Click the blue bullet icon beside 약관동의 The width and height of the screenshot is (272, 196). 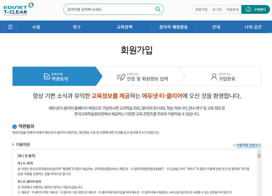14,127
